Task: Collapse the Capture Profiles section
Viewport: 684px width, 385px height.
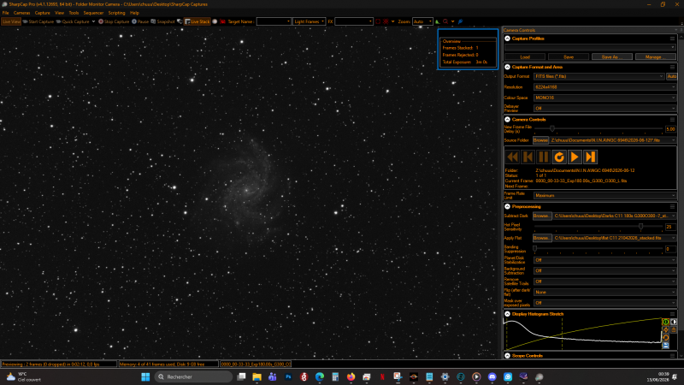Action: tap(507, 38)
